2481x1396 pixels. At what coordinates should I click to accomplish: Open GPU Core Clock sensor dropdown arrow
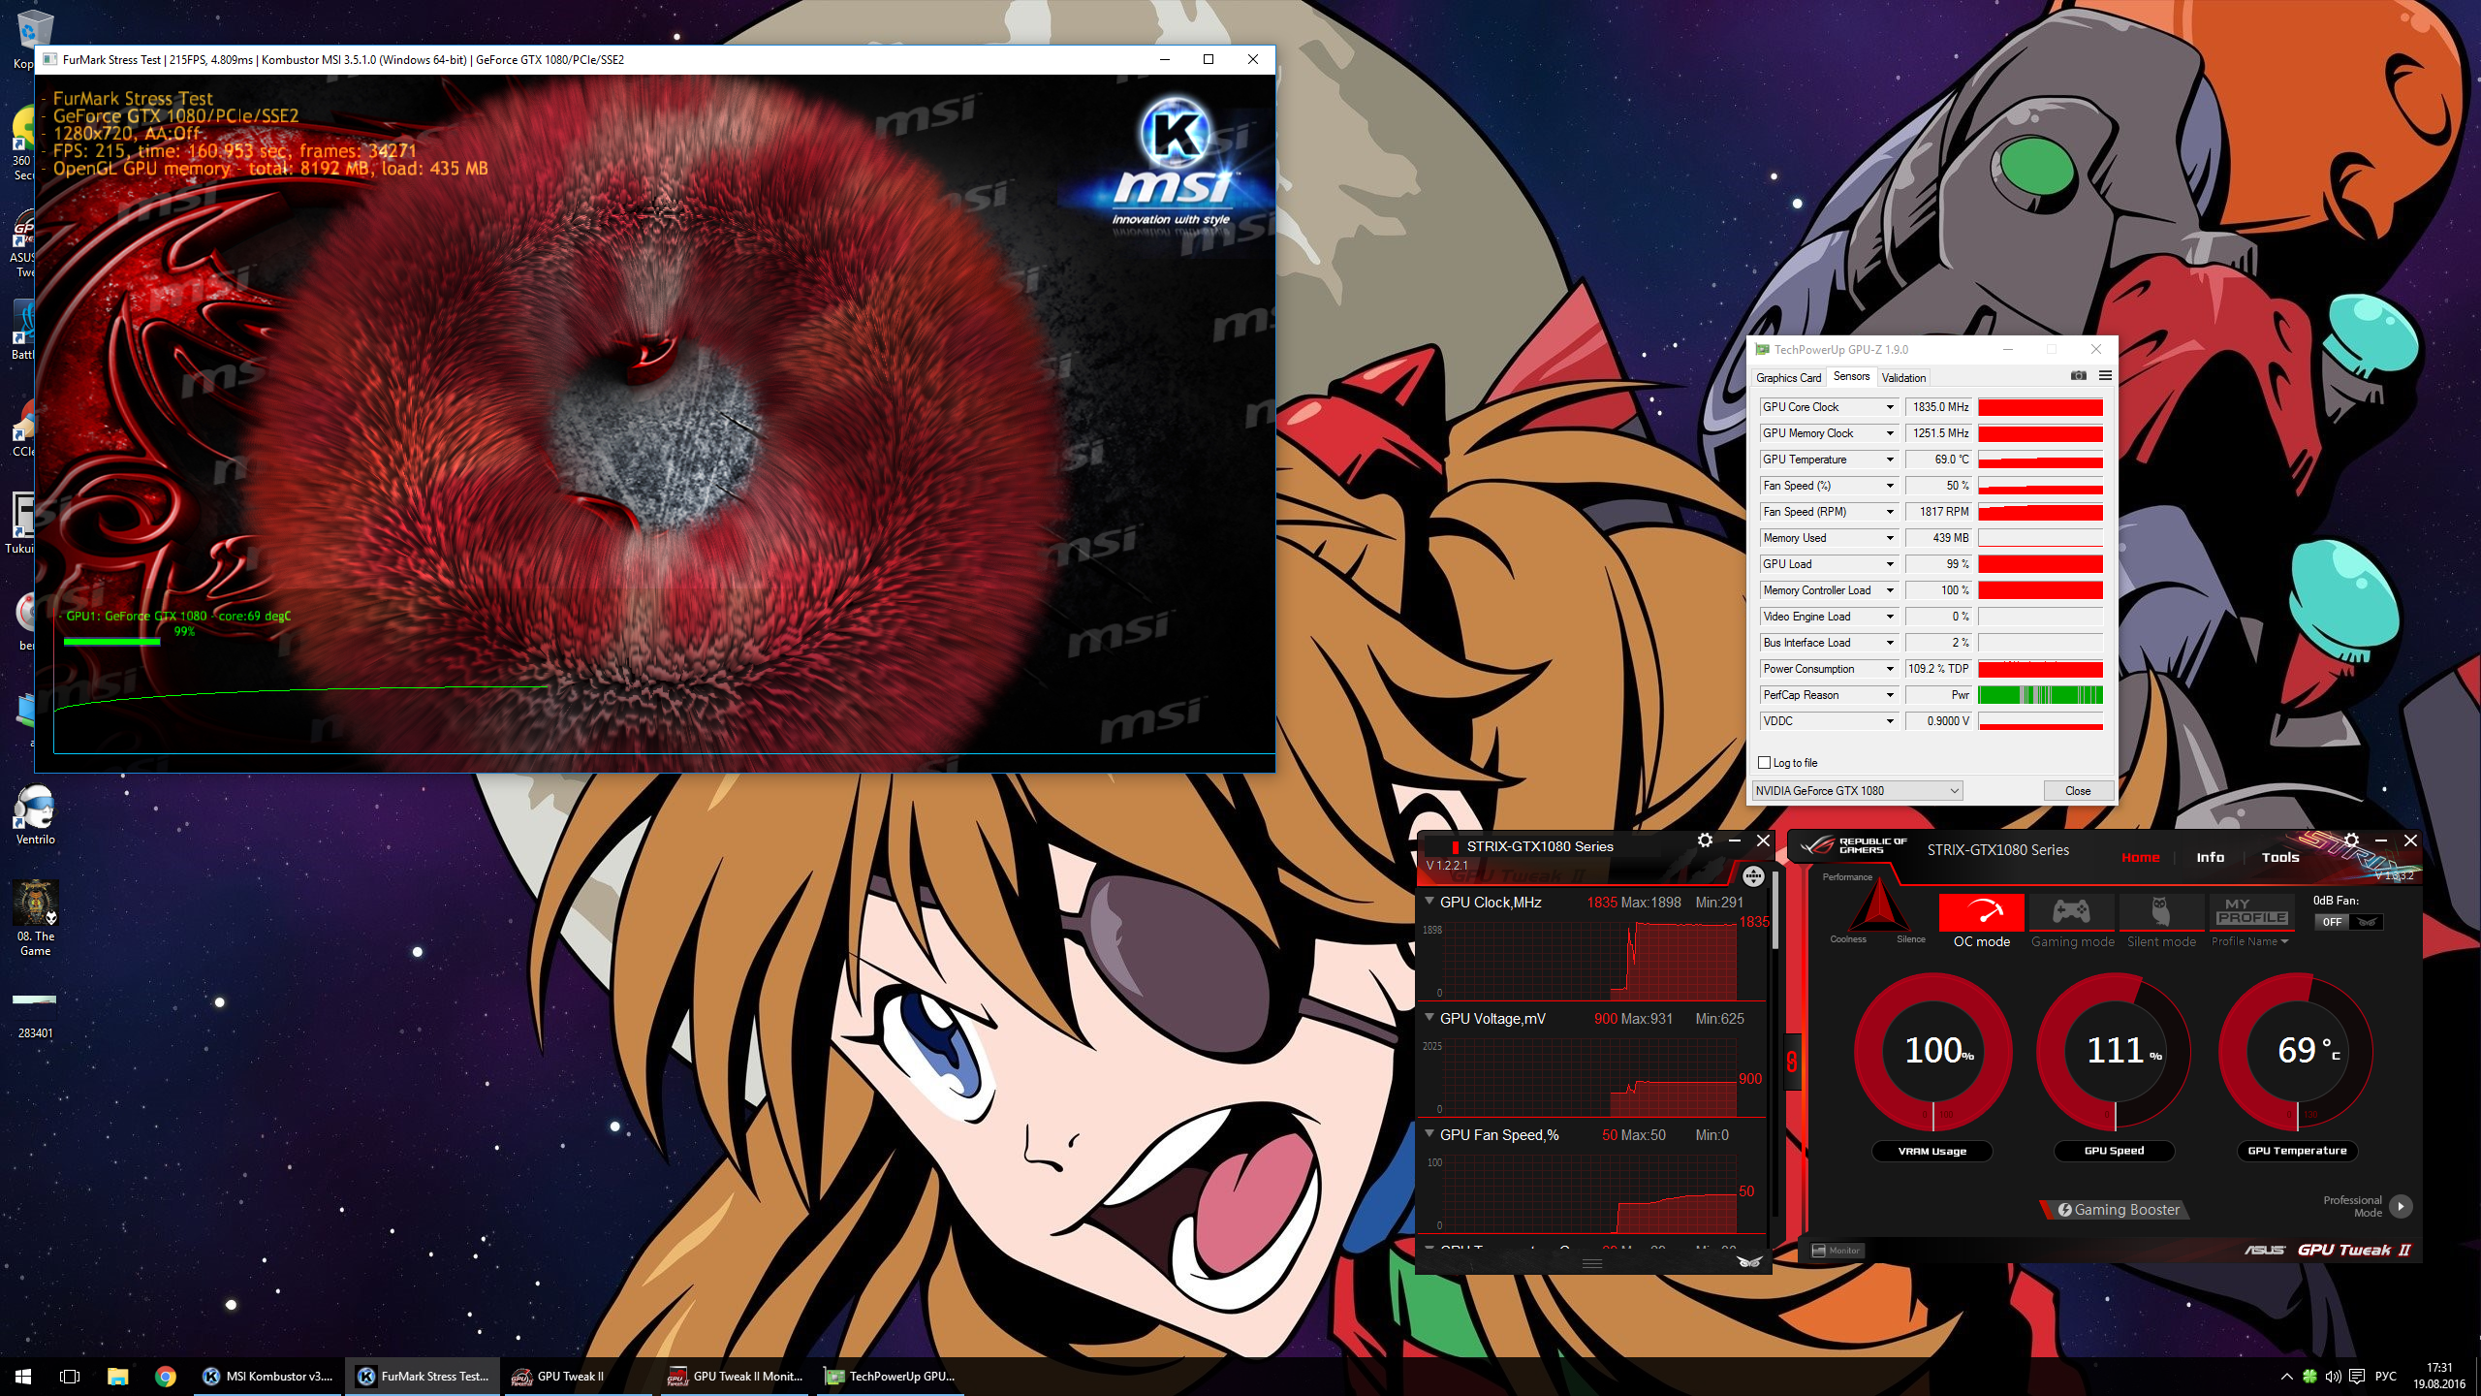(1889, 407)
